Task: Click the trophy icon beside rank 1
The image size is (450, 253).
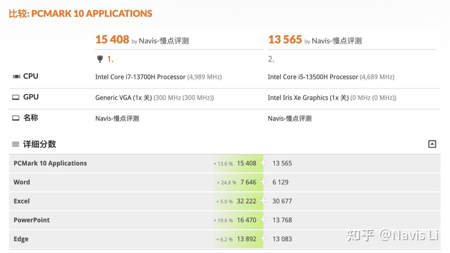Action: point(100,59)
